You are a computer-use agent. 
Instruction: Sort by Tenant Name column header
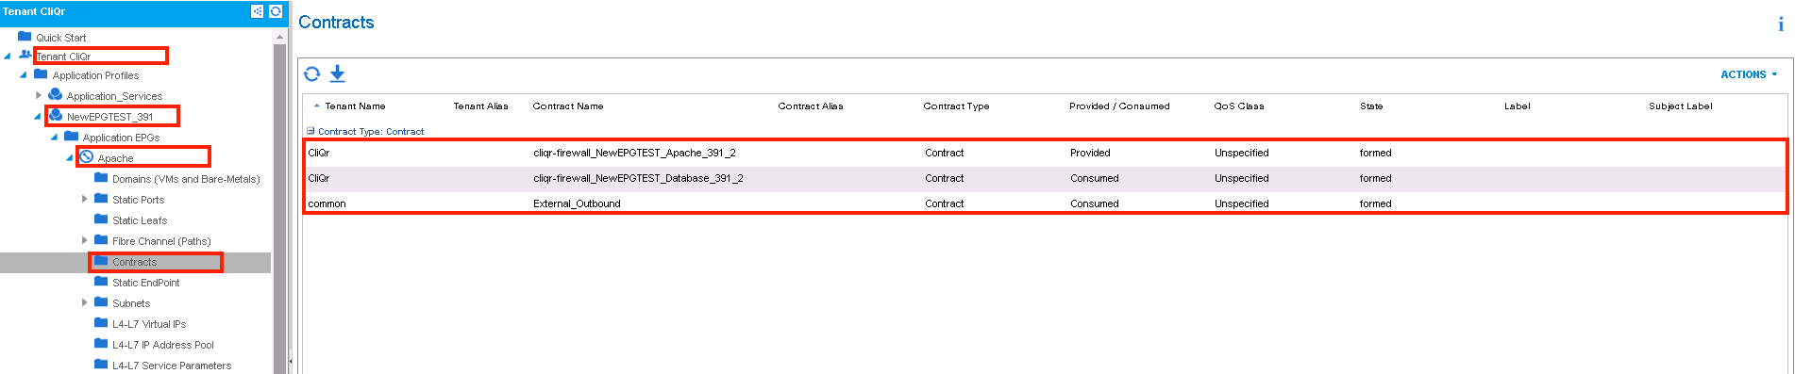[355, 106]
